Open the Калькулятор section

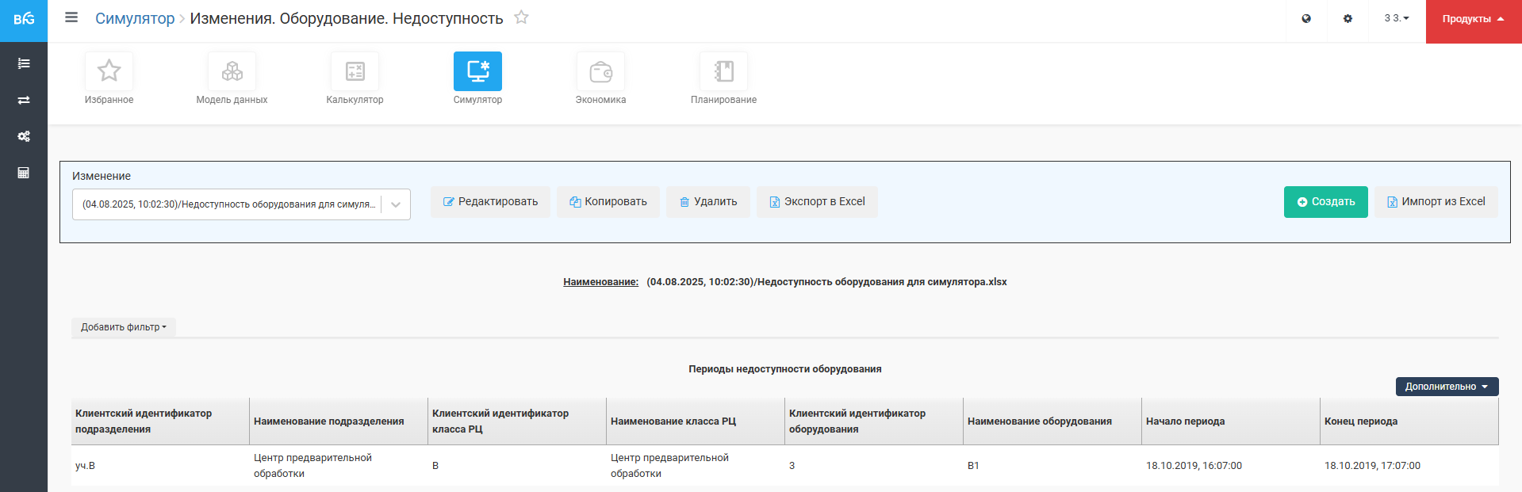coord(355,78)
